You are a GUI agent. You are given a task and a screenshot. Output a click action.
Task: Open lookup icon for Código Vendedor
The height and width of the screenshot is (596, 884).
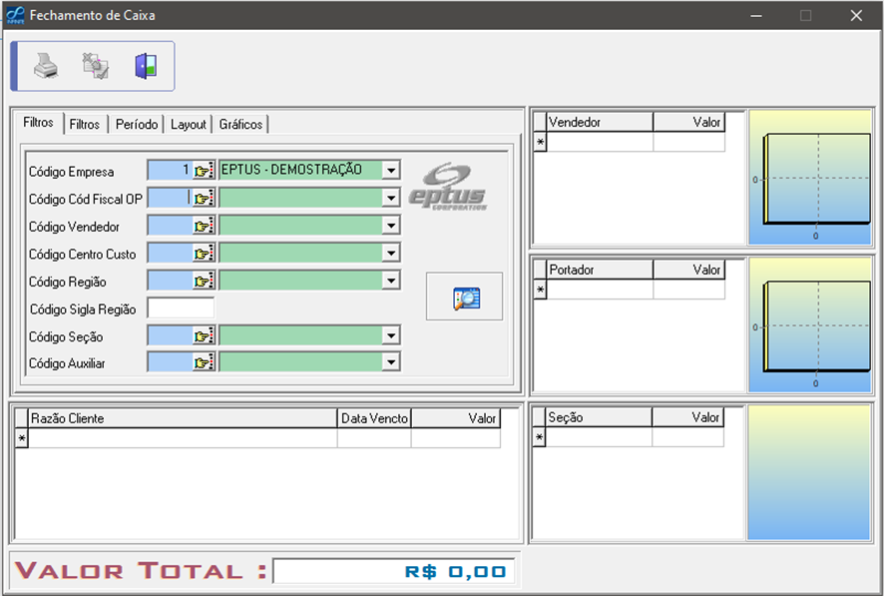(x=205, y=227)
